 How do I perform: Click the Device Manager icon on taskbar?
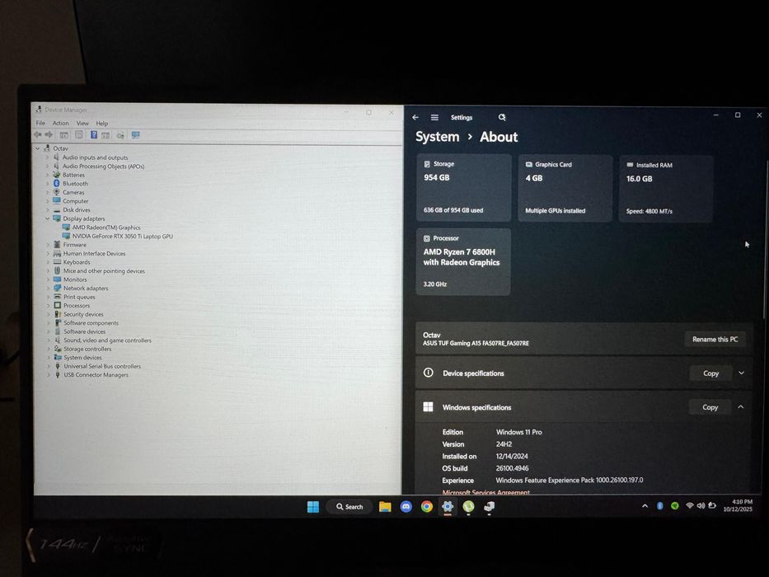click(x=489, y=507)
